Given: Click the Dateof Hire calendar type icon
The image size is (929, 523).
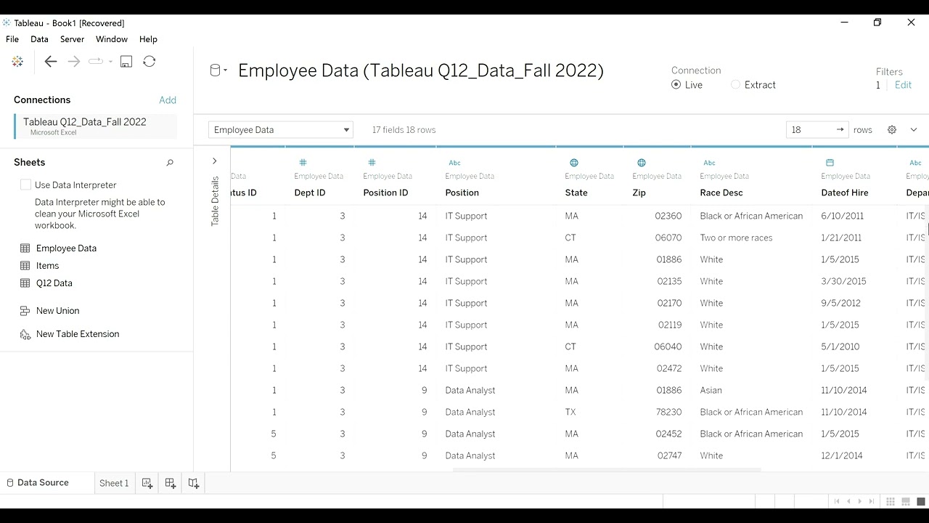Looking at the screenshot, I should tap(830, 163).
